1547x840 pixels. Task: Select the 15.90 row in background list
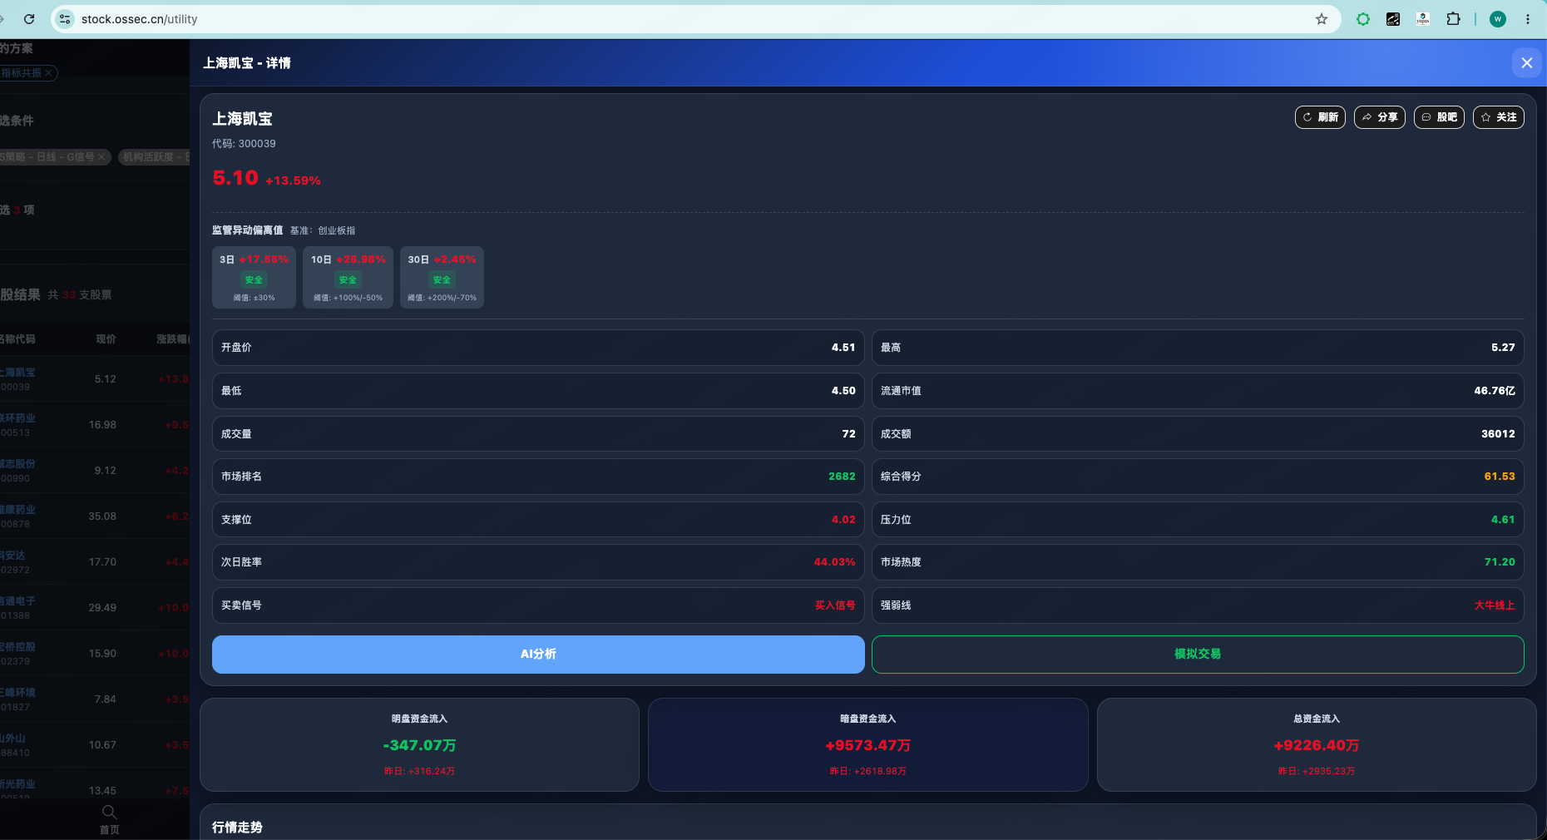95,654
